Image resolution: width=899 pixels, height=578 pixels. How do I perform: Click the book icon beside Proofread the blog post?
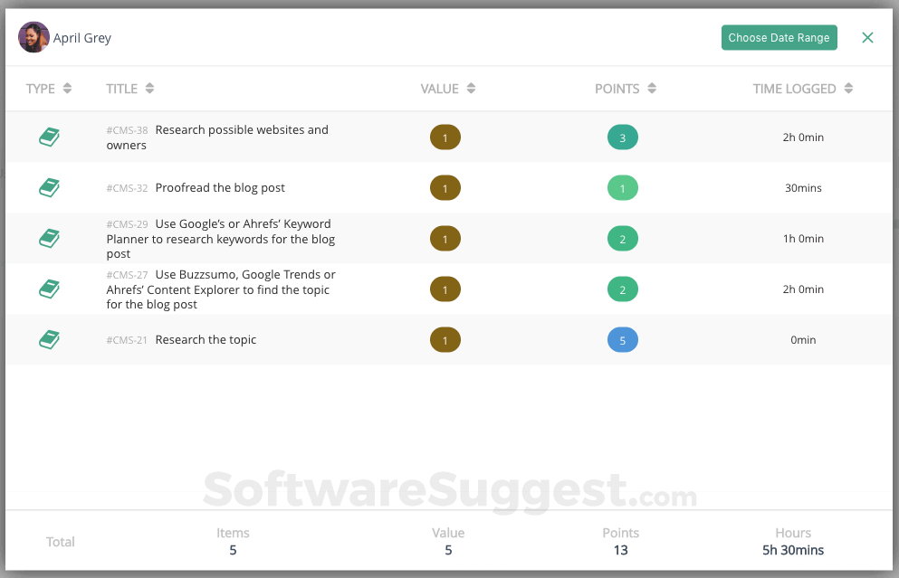(x=50, y=188)
